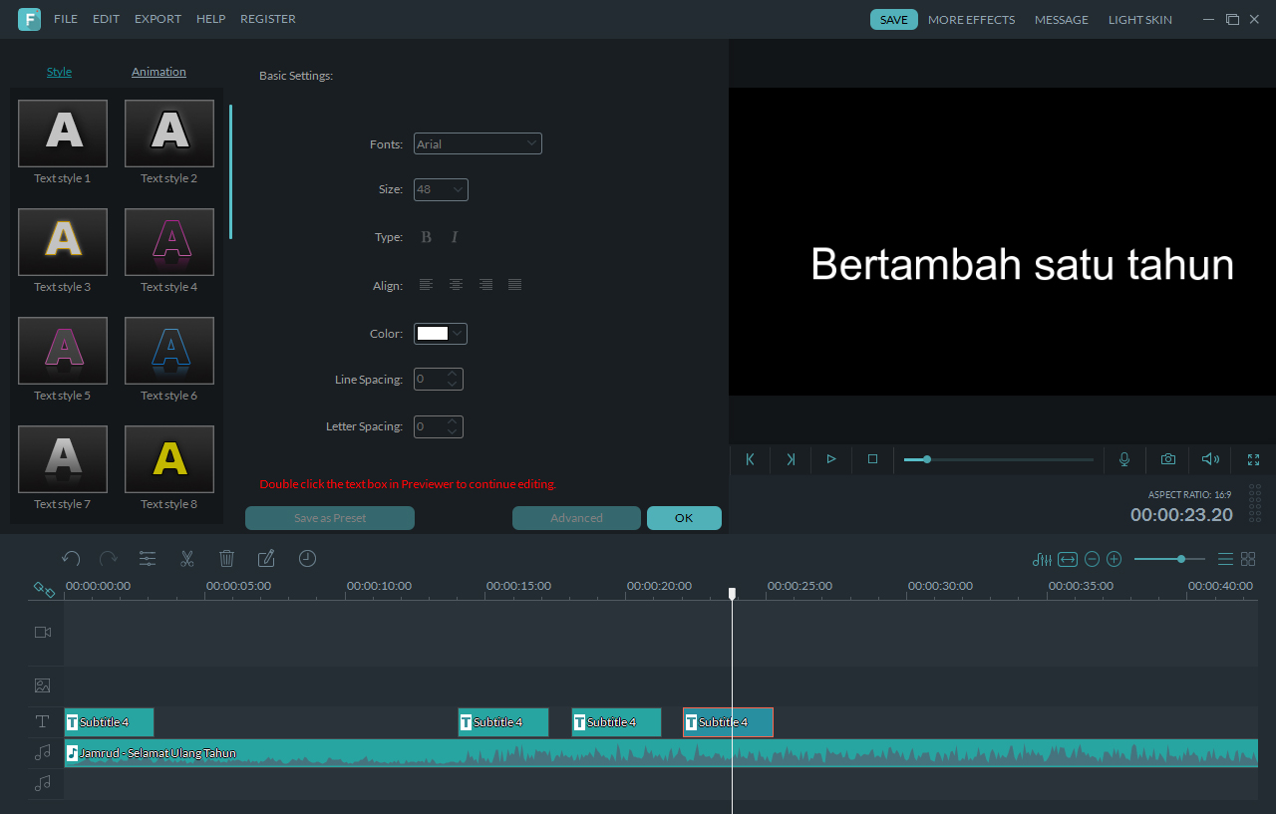Open the audio mixer icon
1276x814 pixels.
(x=1043, y=559)
